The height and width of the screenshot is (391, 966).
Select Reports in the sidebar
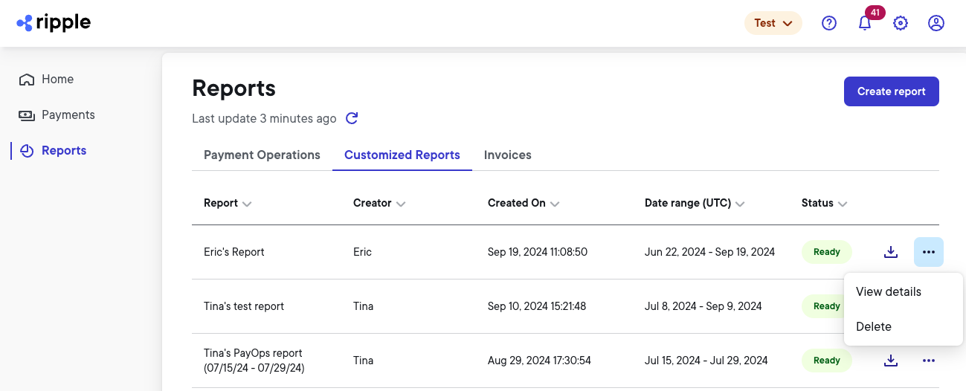point(54,151)
